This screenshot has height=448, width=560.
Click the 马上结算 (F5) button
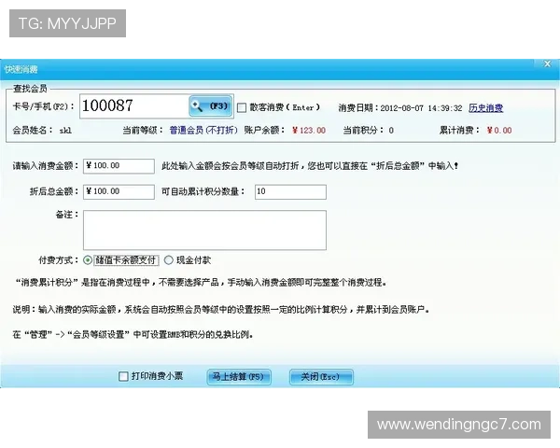coord(239,377)
